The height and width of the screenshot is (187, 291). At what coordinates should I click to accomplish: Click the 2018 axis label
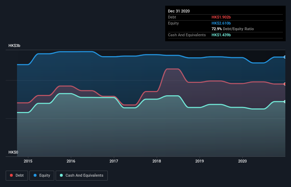[157, 161]
